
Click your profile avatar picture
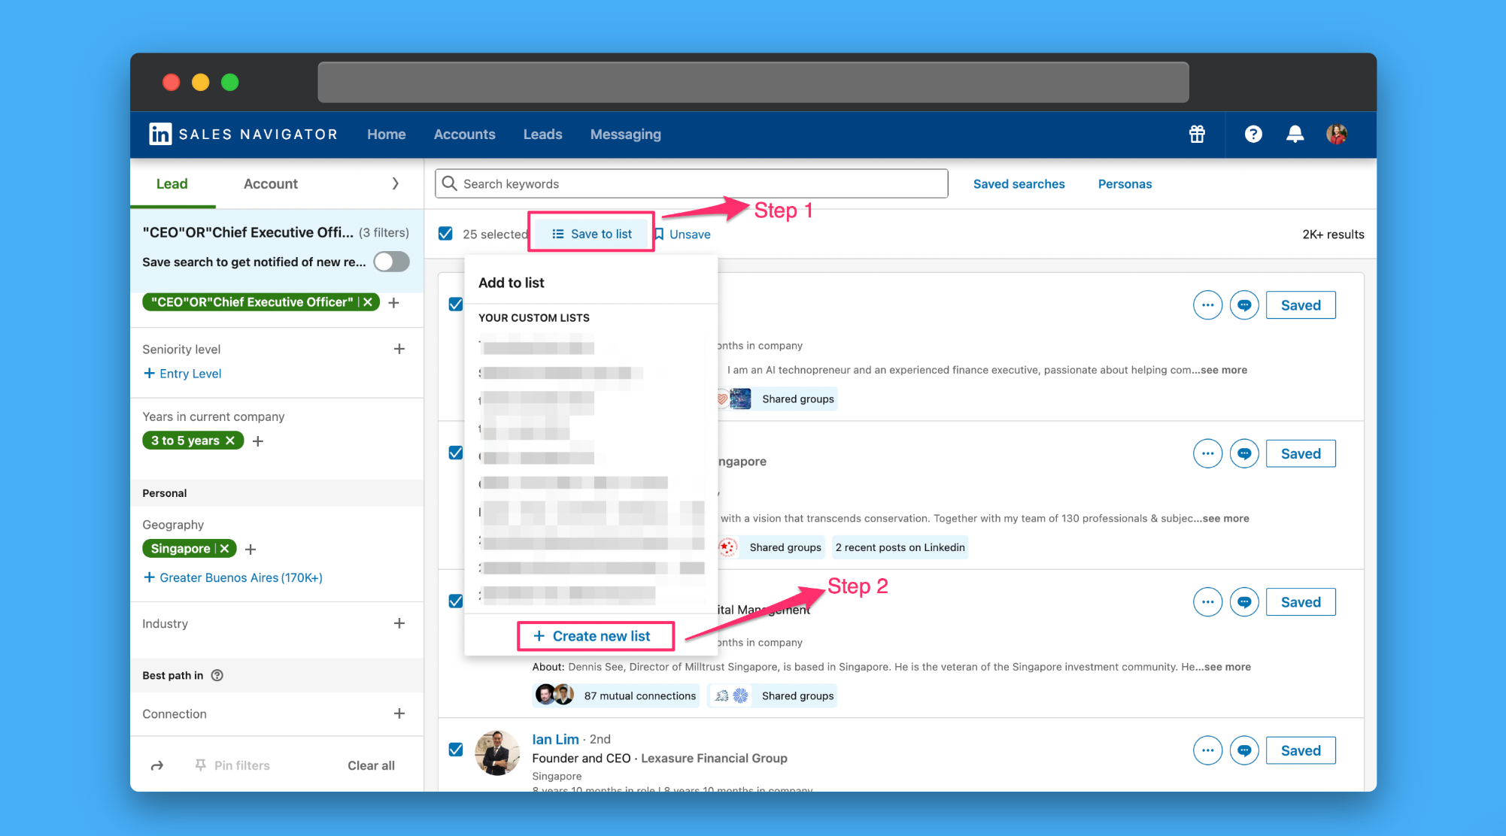tap(1337, 134)
